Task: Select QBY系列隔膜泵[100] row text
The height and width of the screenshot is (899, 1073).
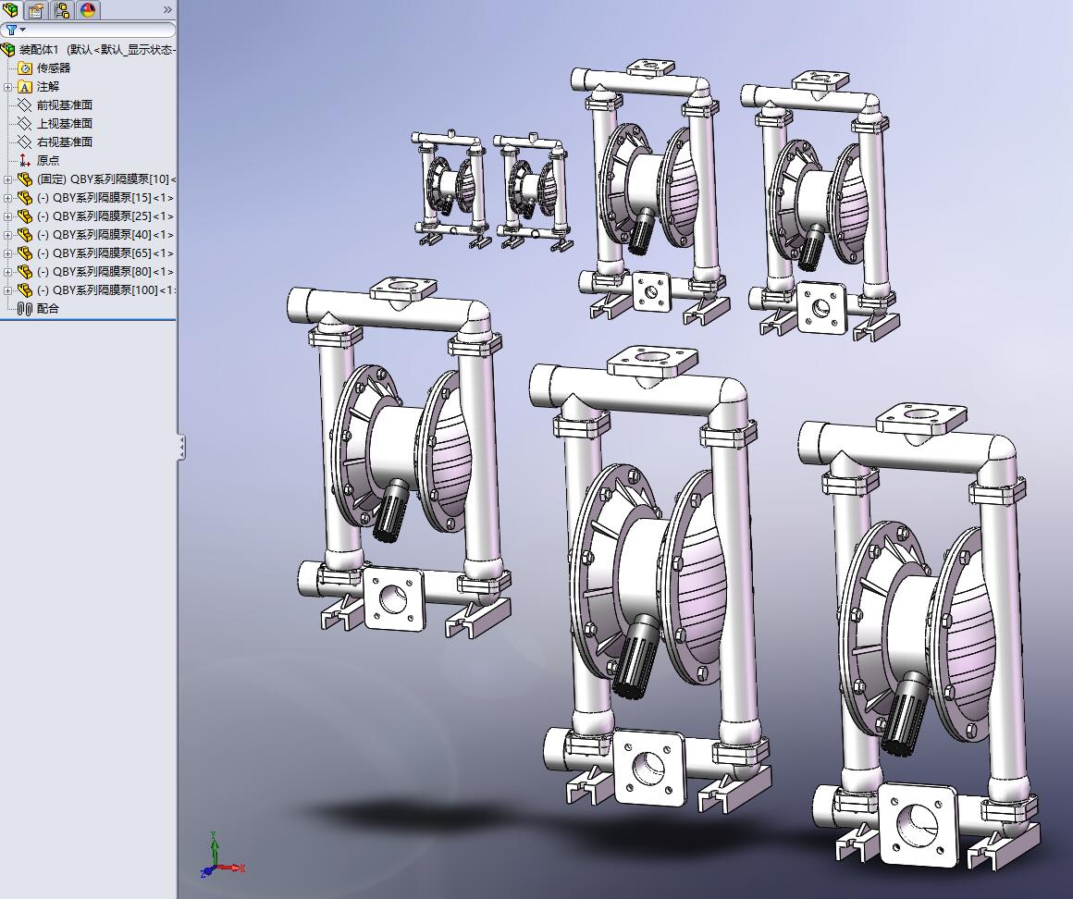Action: point(106,290)
